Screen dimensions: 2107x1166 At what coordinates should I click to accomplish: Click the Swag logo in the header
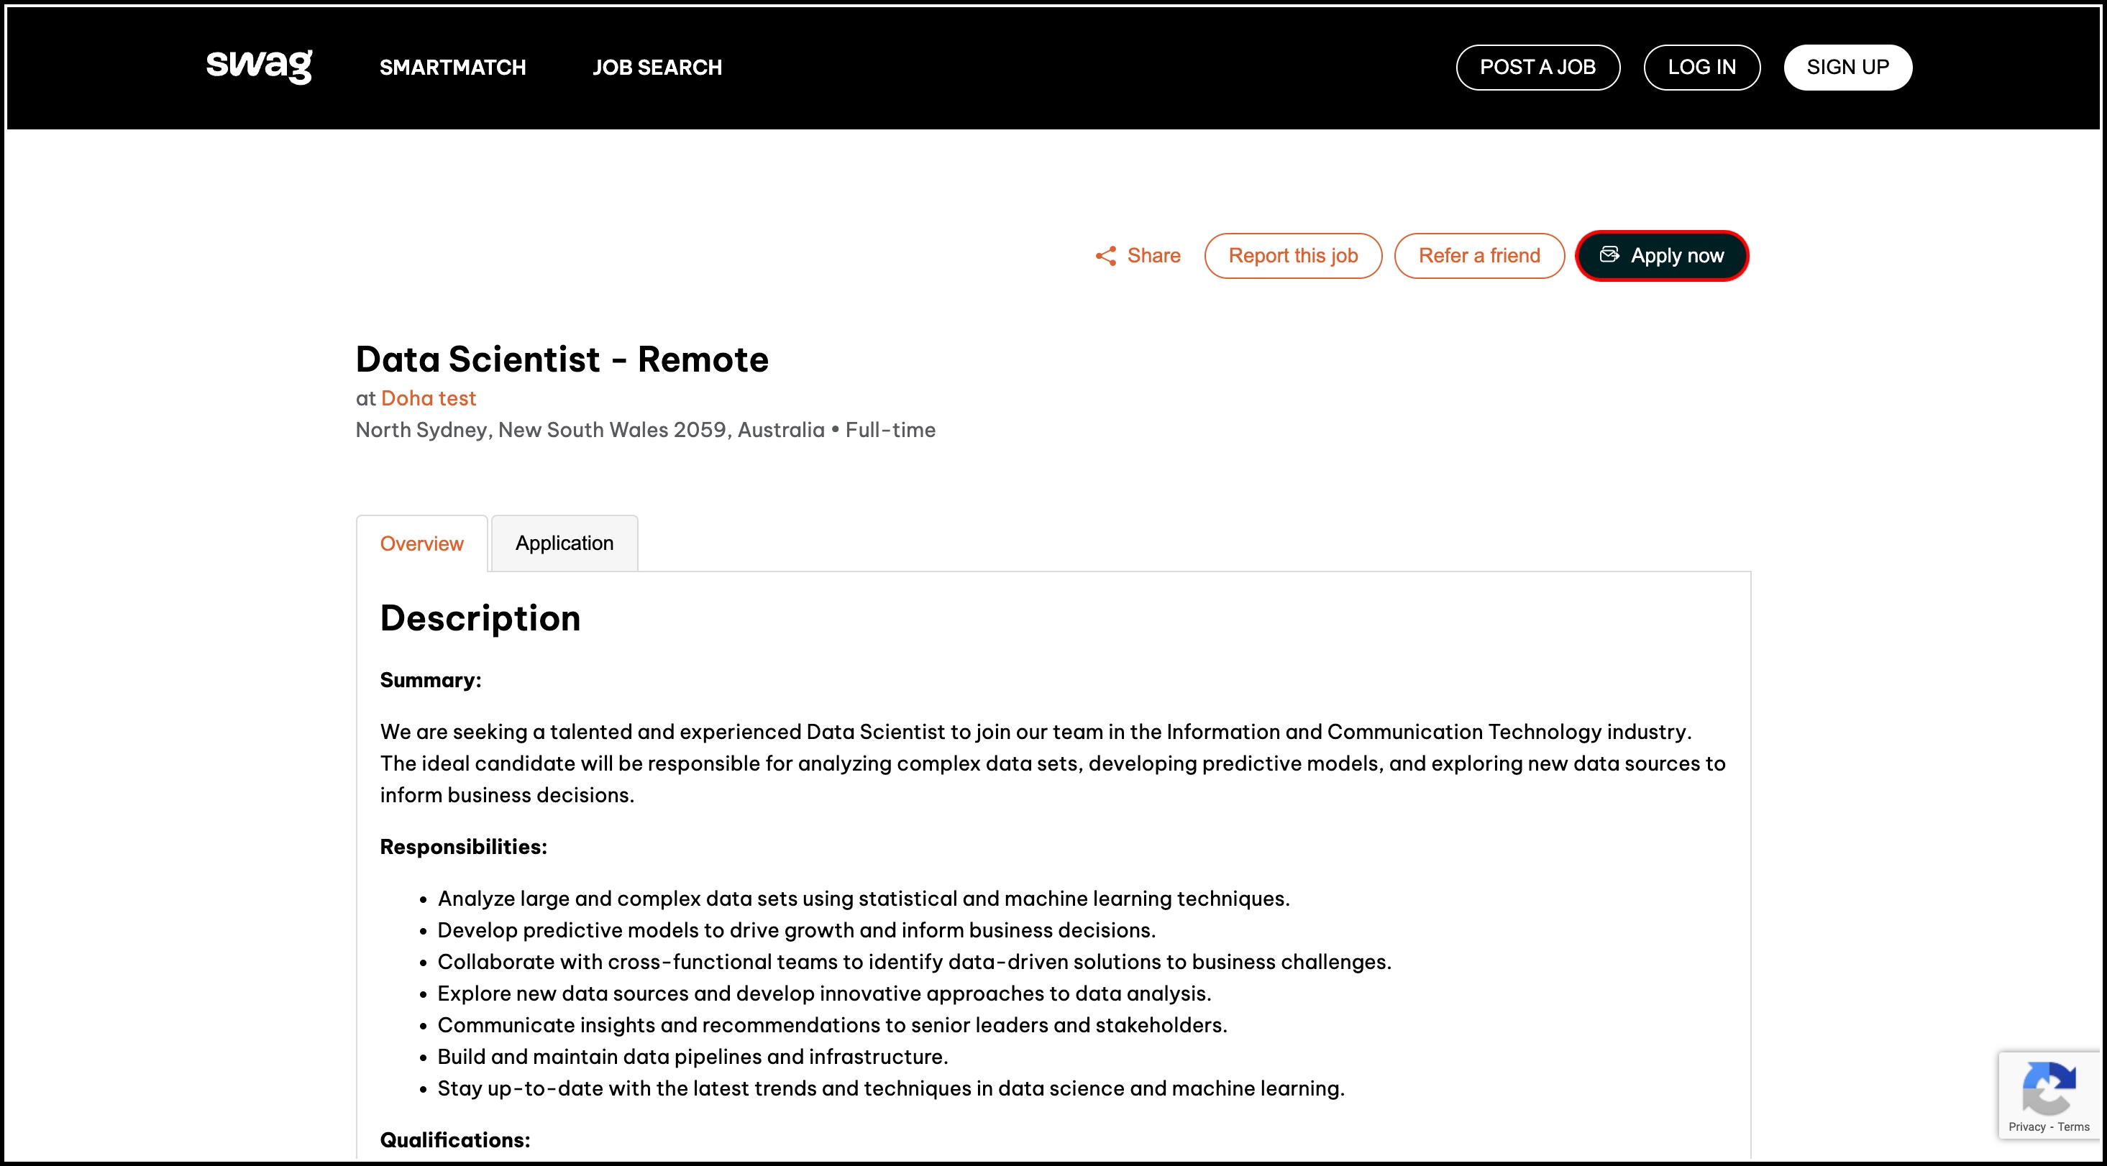258,66
